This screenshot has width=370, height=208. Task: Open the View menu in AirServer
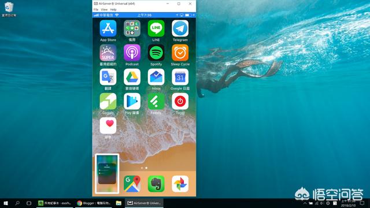click(x=104, y=10)
